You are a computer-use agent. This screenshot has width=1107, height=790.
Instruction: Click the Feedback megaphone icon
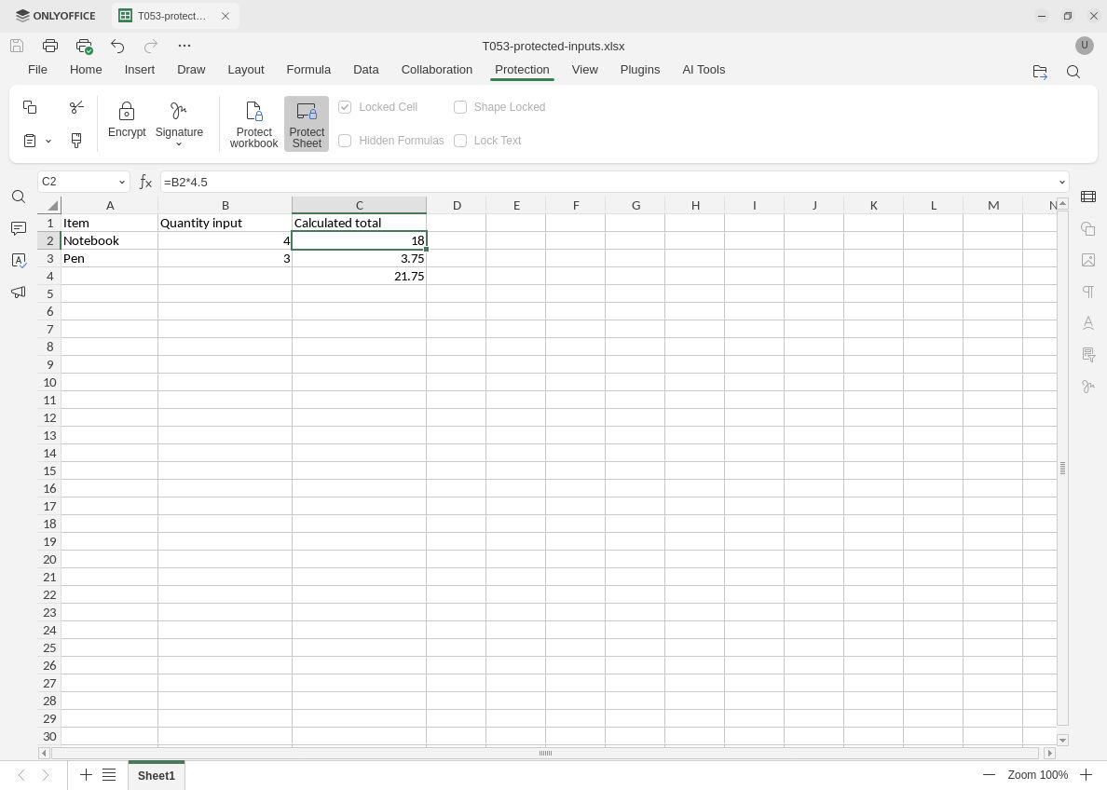(19, 292)
